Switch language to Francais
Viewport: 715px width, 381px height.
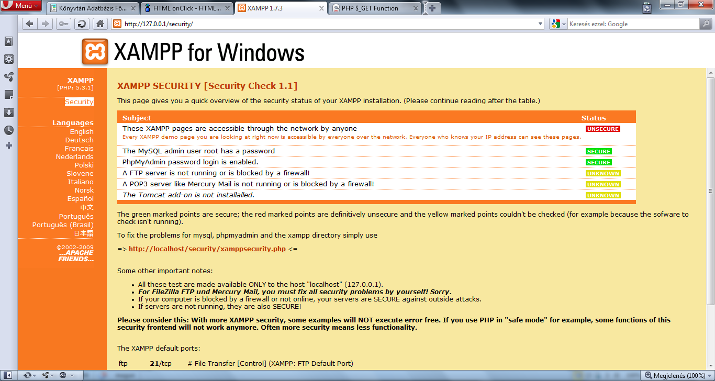(x=79, y=148)
